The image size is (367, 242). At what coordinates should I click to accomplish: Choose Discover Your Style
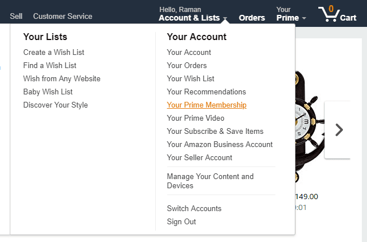[56, 105]
